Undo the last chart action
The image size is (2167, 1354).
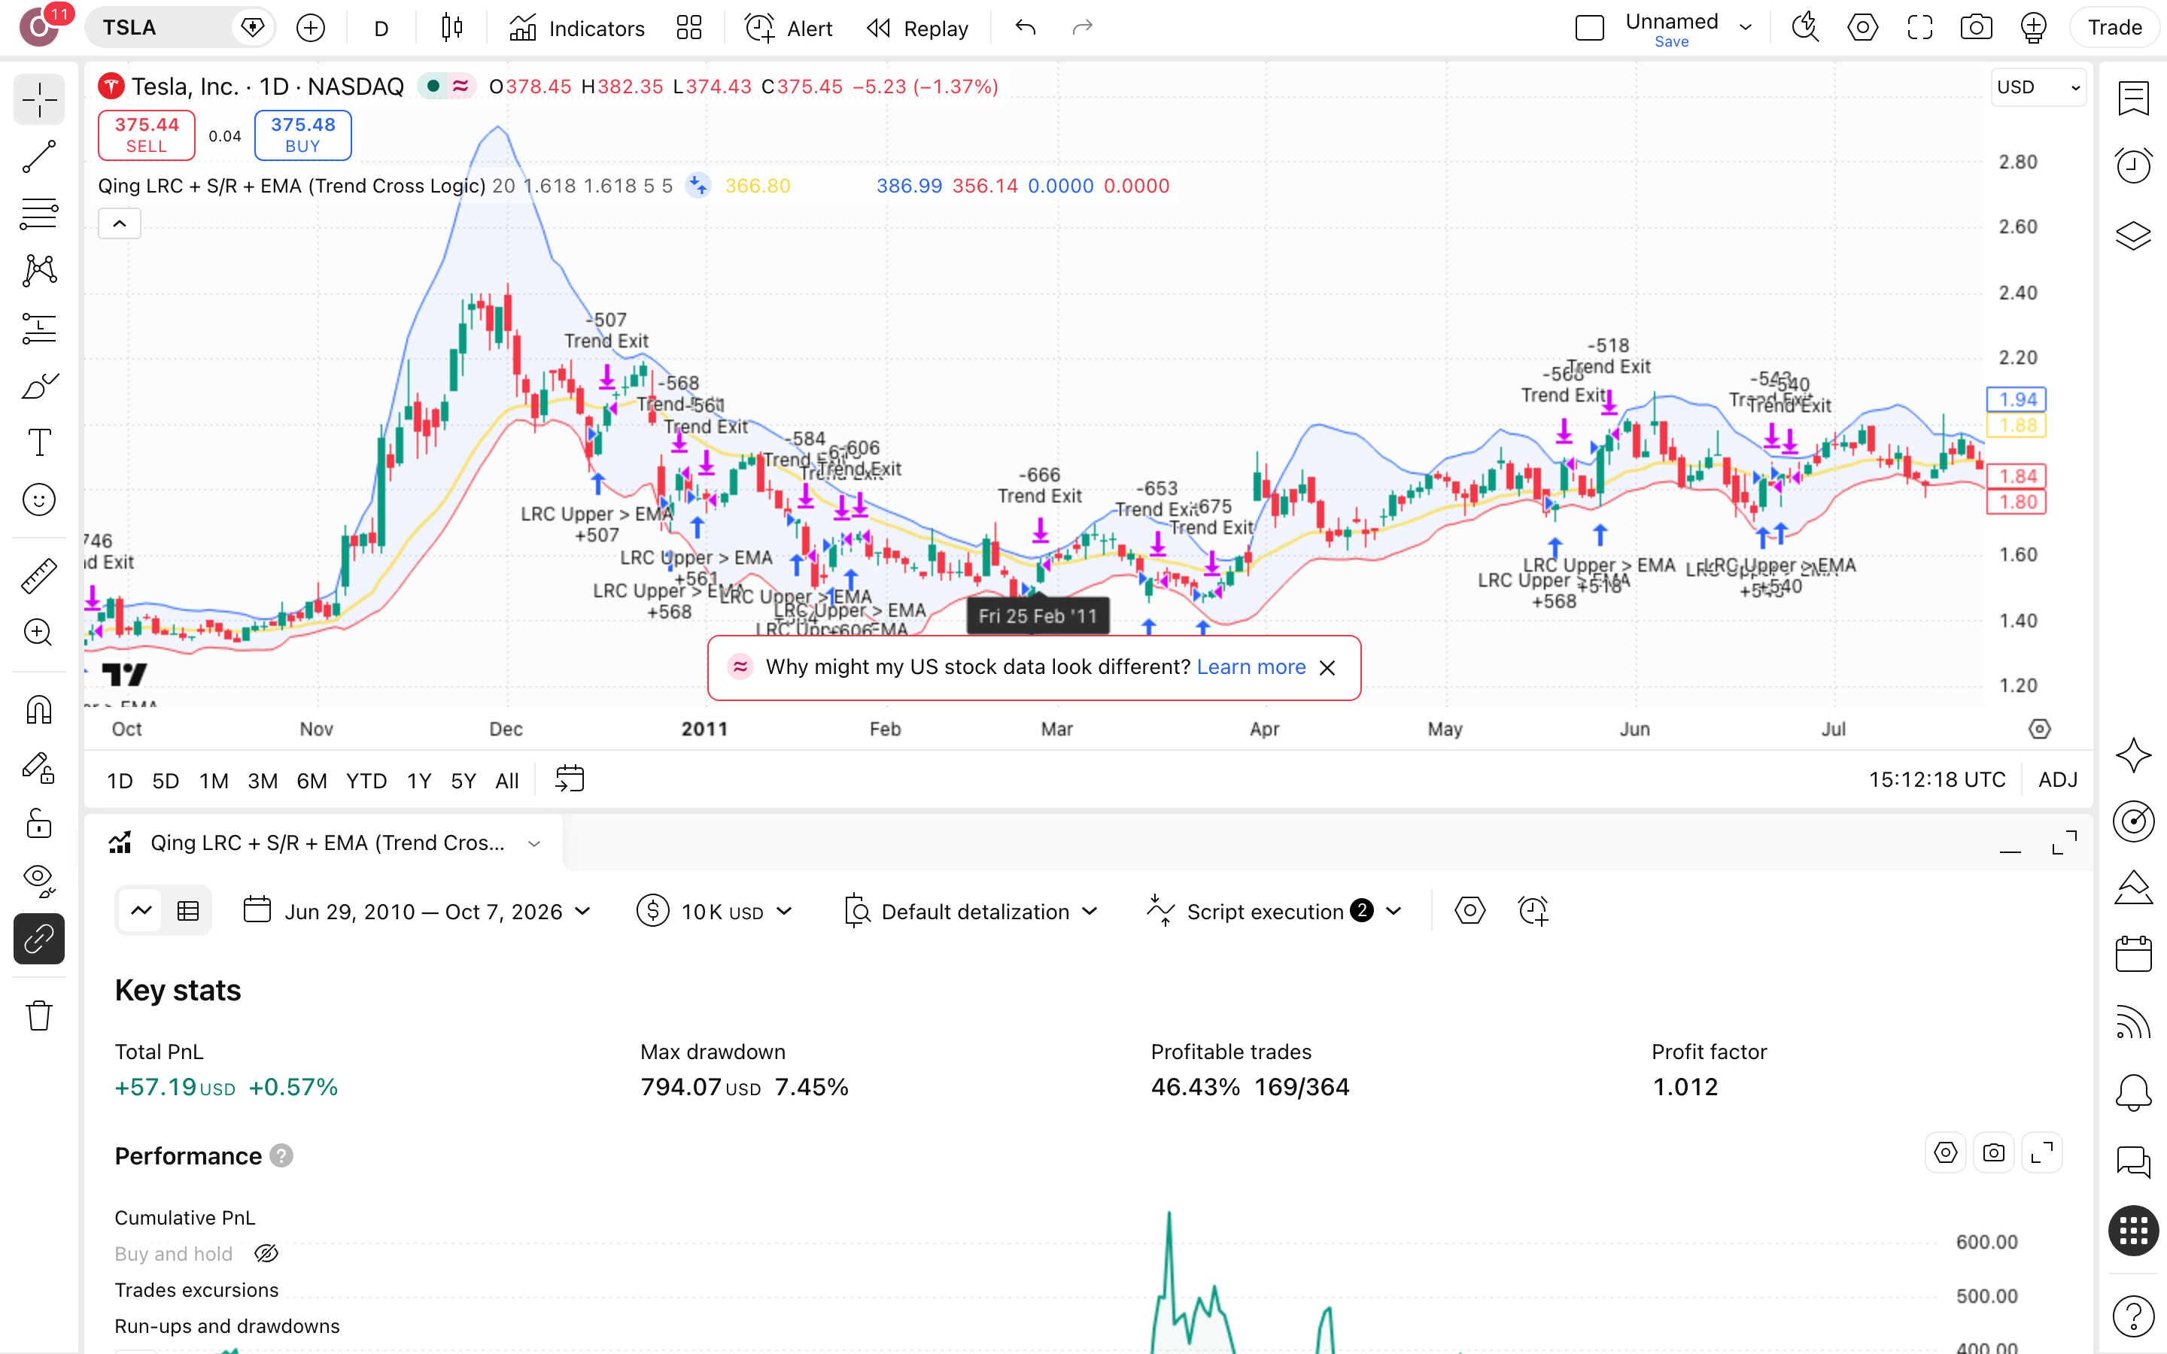click(x=1026, y=28)
